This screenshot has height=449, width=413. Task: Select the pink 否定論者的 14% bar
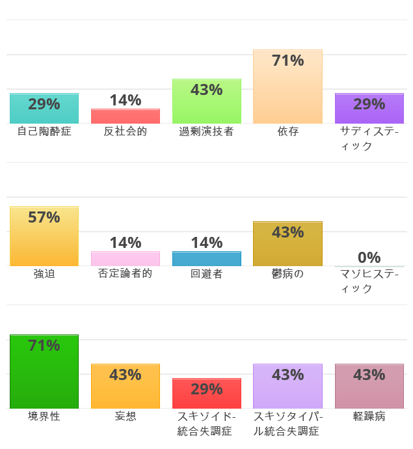point(126,259)
